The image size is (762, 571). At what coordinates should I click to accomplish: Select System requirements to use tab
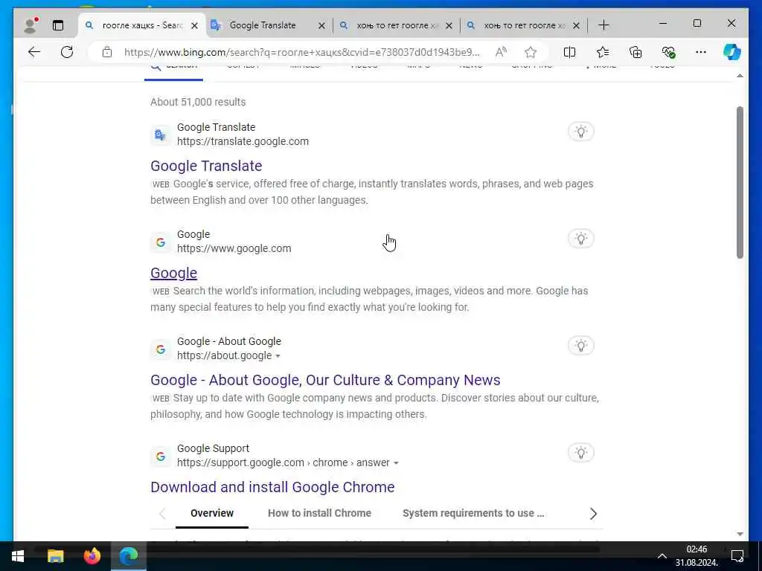coord(473,513)
